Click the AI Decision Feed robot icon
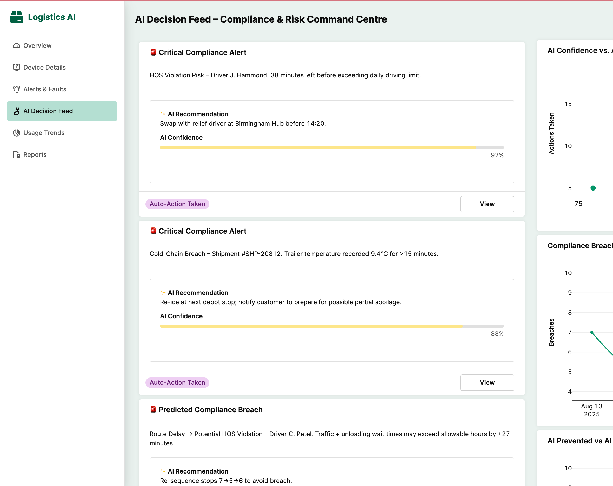613x486 pixels. coord(16,111)
